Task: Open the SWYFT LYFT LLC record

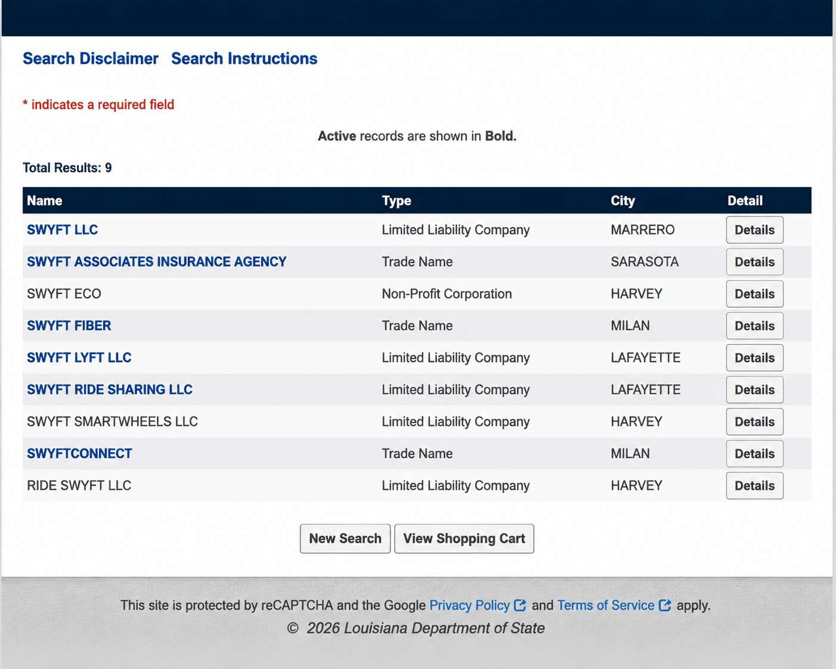Action: click(79, 358)
